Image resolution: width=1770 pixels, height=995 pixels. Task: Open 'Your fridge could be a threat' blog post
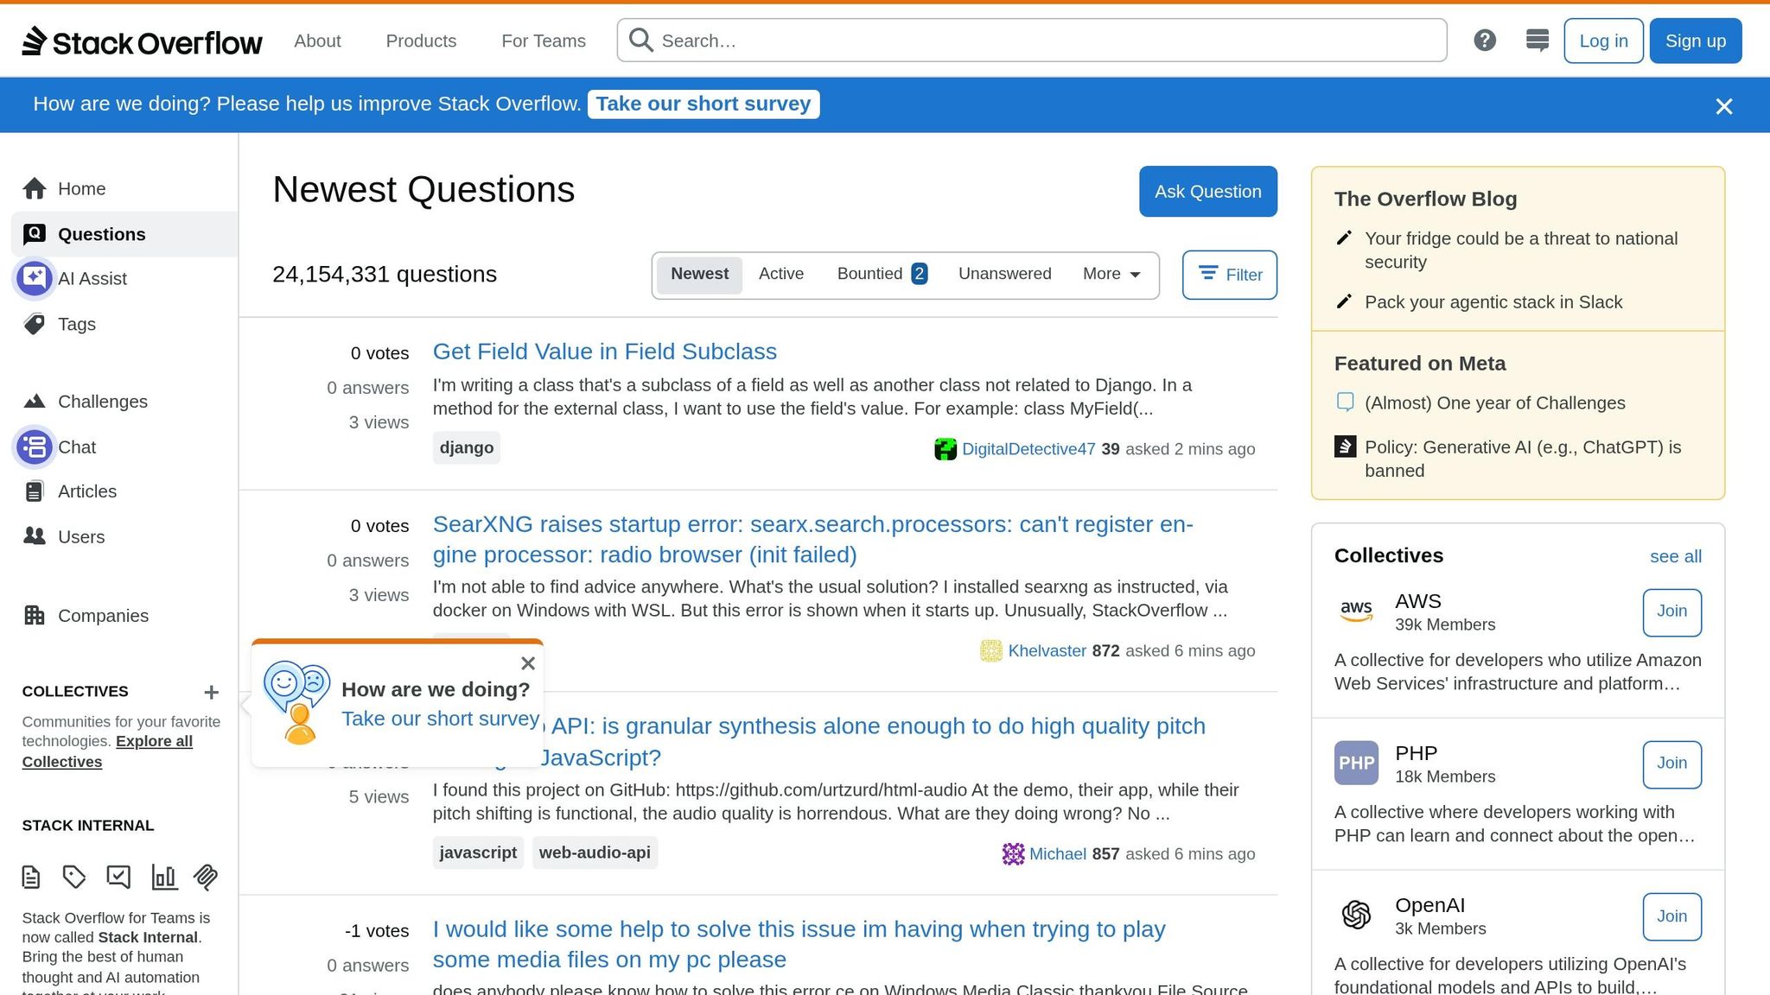click(x=1521, y=250)
